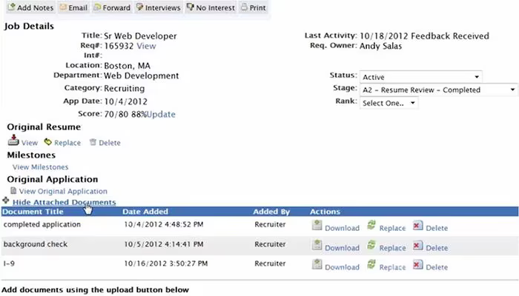Screen dimensions: 519x296
Task: Click the trash icon to delete original resume
Action: click(x=93, y=142)
